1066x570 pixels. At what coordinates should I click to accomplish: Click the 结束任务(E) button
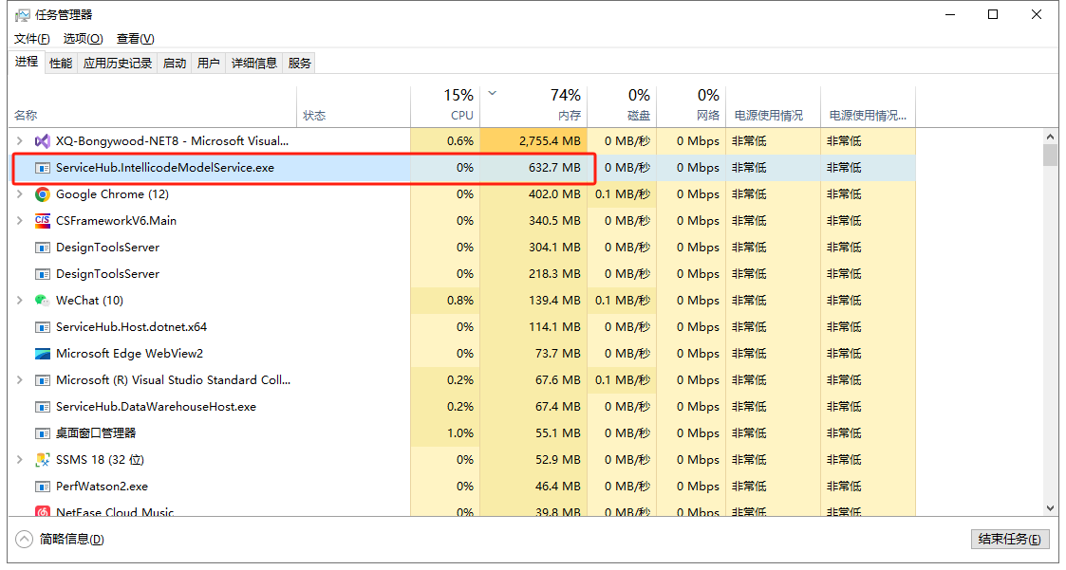(x=1010, y=540)
